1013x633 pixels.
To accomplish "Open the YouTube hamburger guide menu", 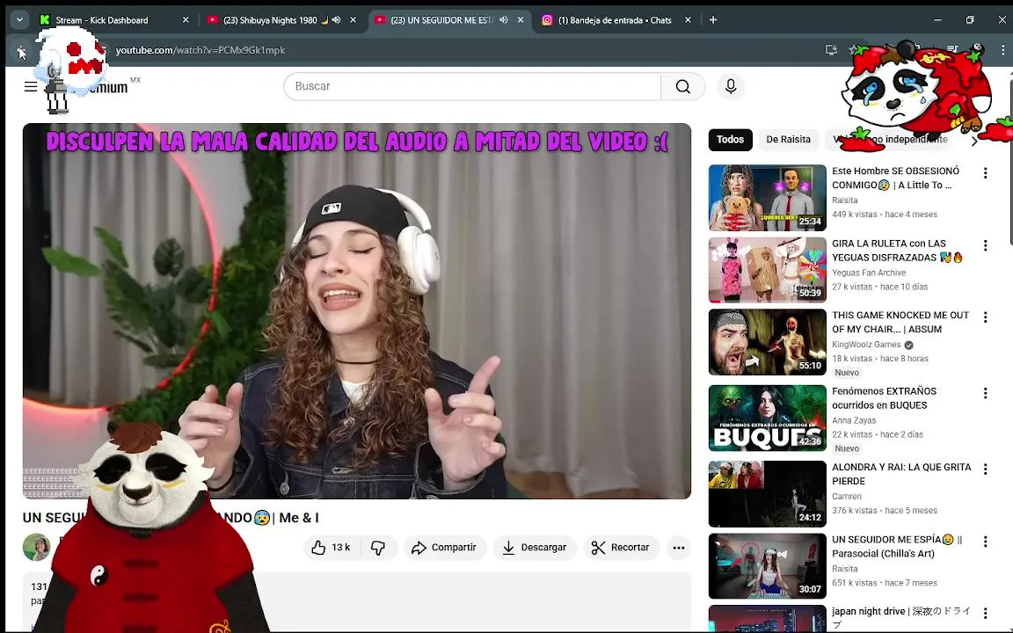I will click(31, 86).
